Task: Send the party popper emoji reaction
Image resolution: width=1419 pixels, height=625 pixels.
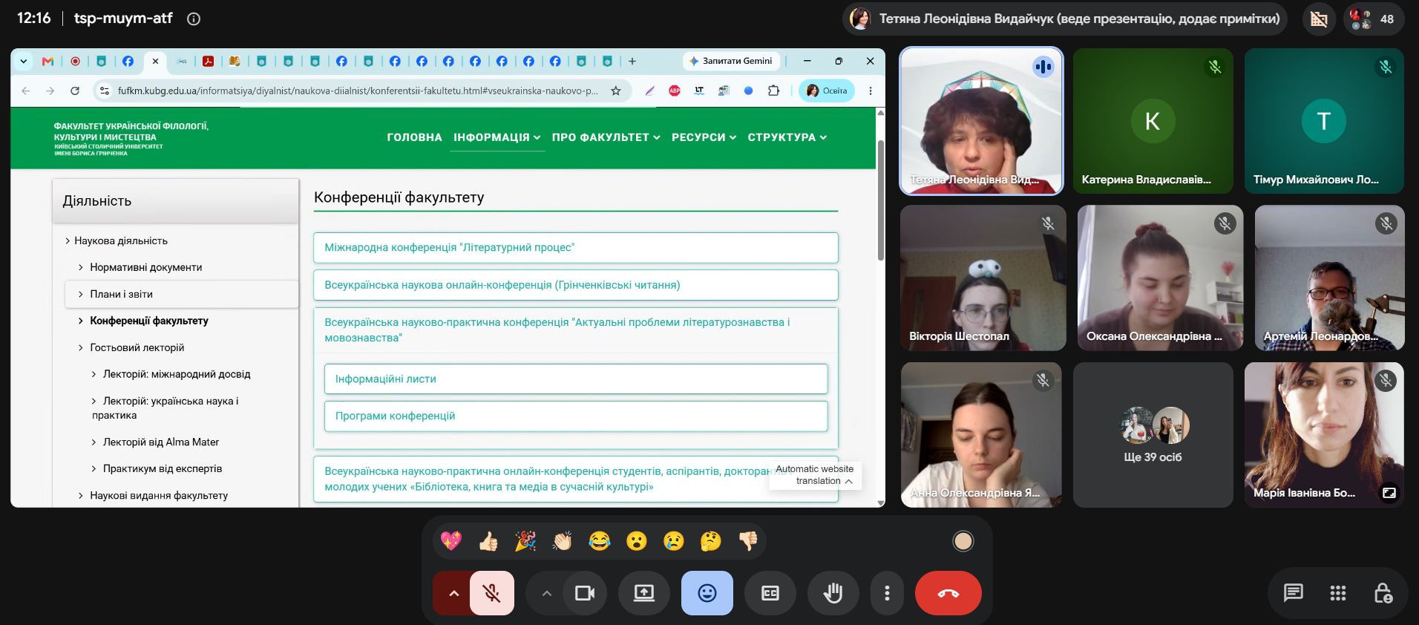Action: [525, 541]
